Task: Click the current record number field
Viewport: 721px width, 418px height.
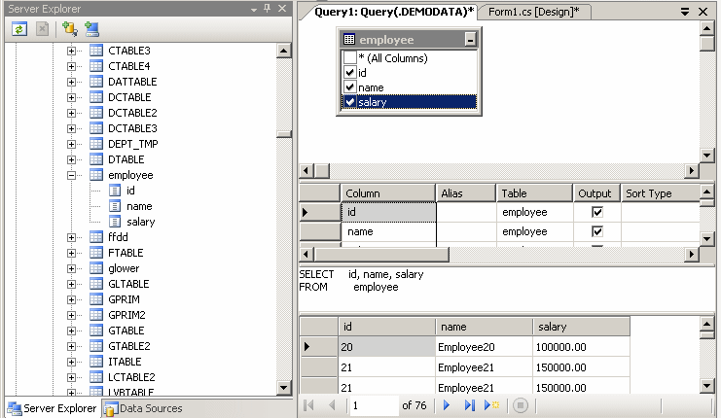Action: tap(373, 405)
